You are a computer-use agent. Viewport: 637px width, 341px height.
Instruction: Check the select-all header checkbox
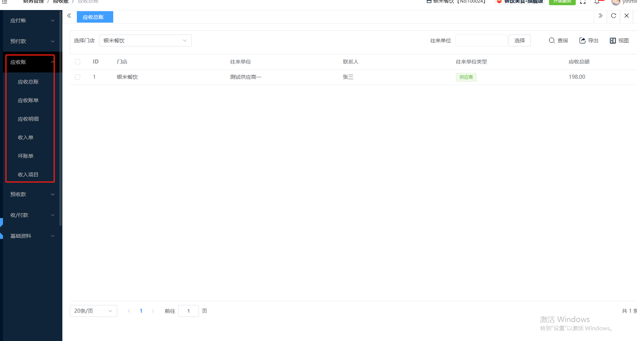point(78,62)
